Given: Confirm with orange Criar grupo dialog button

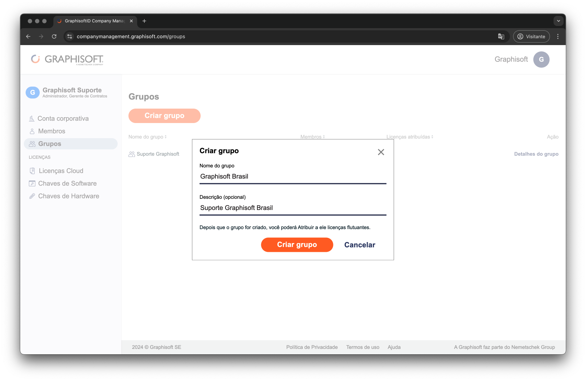Looking at the screenshot, I should pos(297,245).
